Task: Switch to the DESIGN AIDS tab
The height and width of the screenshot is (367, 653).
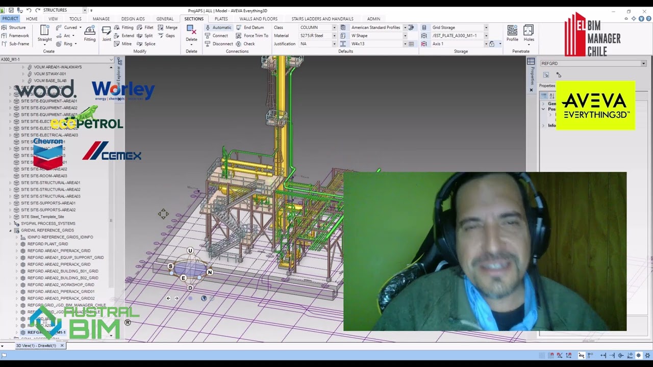Action: point(133,19)
